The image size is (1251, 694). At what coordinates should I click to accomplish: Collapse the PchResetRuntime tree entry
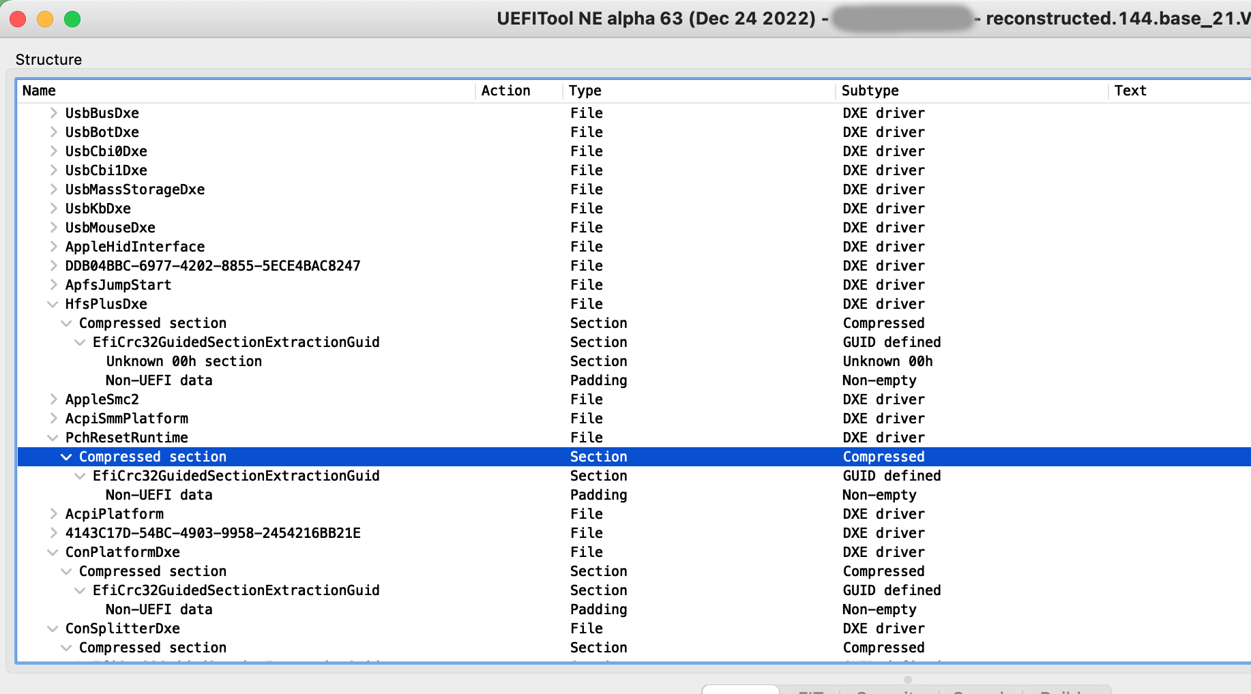(53, 437)
